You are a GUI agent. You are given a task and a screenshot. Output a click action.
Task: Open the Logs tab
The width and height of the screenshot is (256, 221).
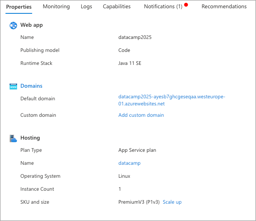(x=86, y=6)
